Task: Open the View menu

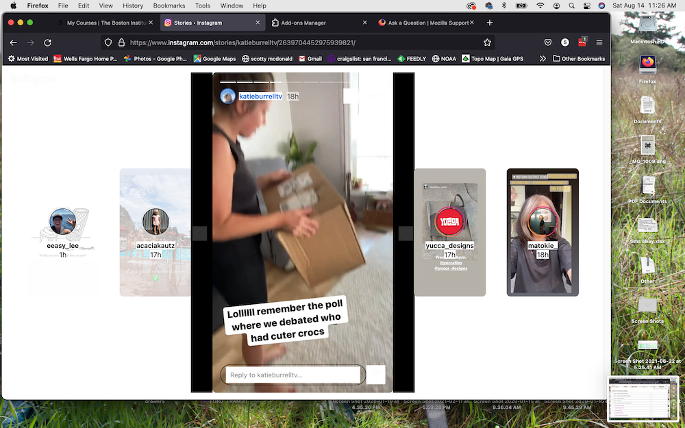Action: 105,5
